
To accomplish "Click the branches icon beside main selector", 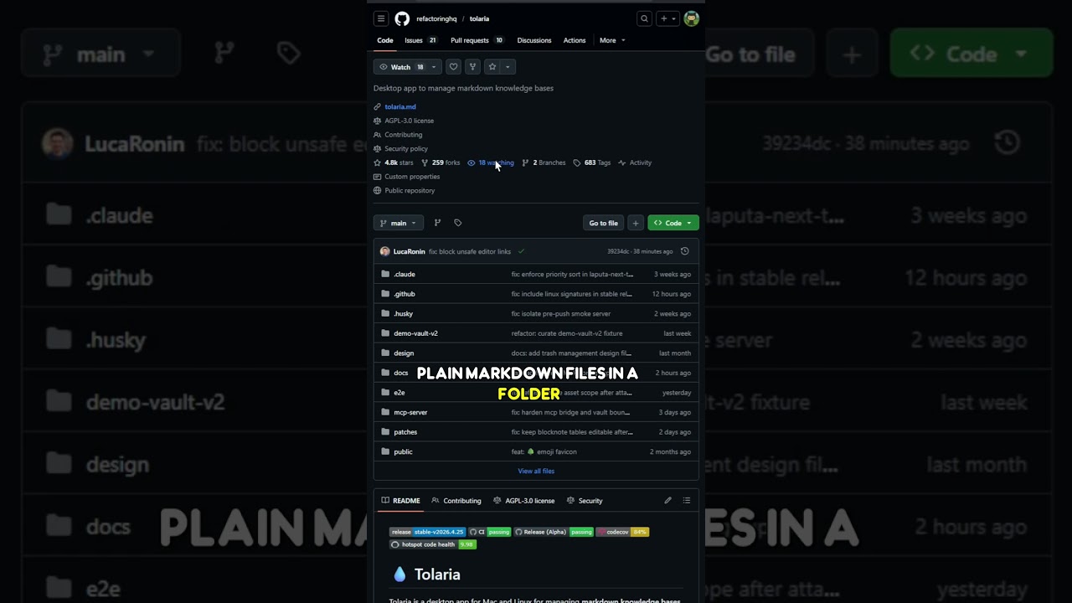I will pos(437,223).
